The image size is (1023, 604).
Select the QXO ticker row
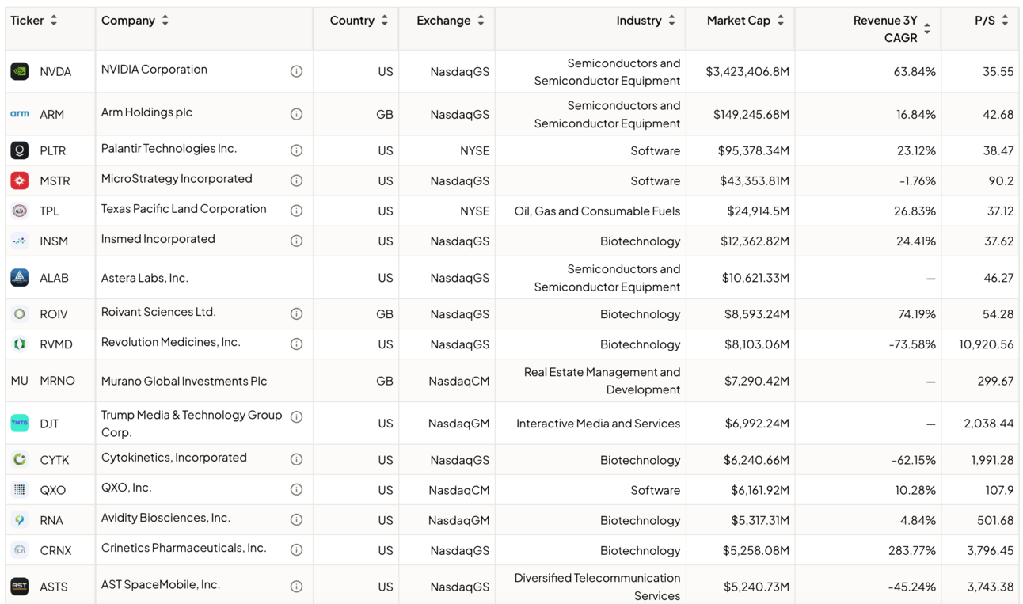coord(52,490)
